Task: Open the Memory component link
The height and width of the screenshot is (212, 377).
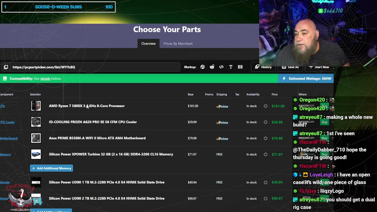Action: 5,154
